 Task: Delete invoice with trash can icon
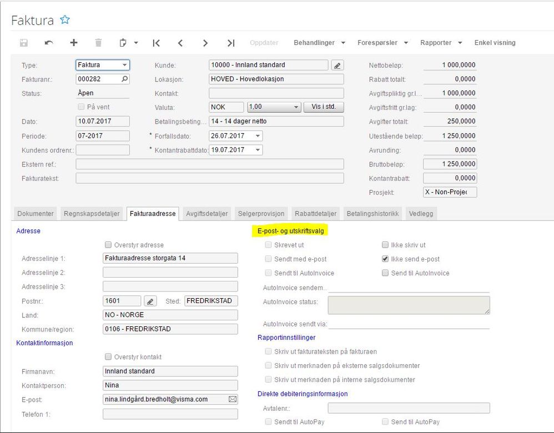(98, 43)
